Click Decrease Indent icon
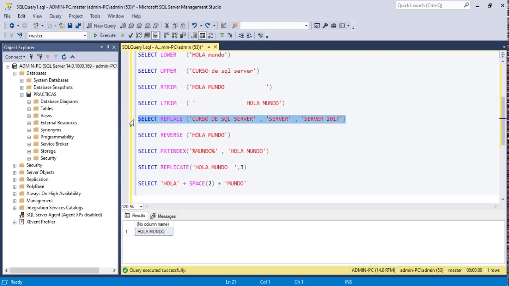 tap(241, 35)
